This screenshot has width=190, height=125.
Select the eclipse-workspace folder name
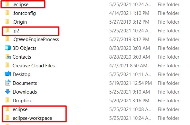[32, 118]
